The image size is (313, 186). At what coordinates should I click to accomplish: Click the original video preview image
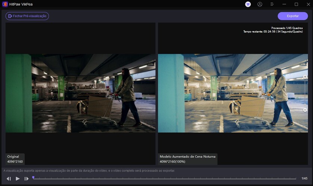80,93
